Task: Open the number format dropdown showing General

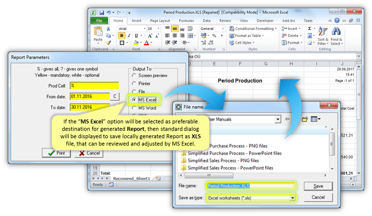Action: (x=223, y=29)
